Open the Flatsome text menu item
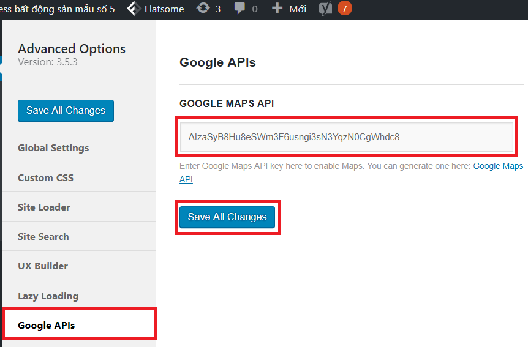The height and width of the screenshot is (347, 528). tap(164, 9)
